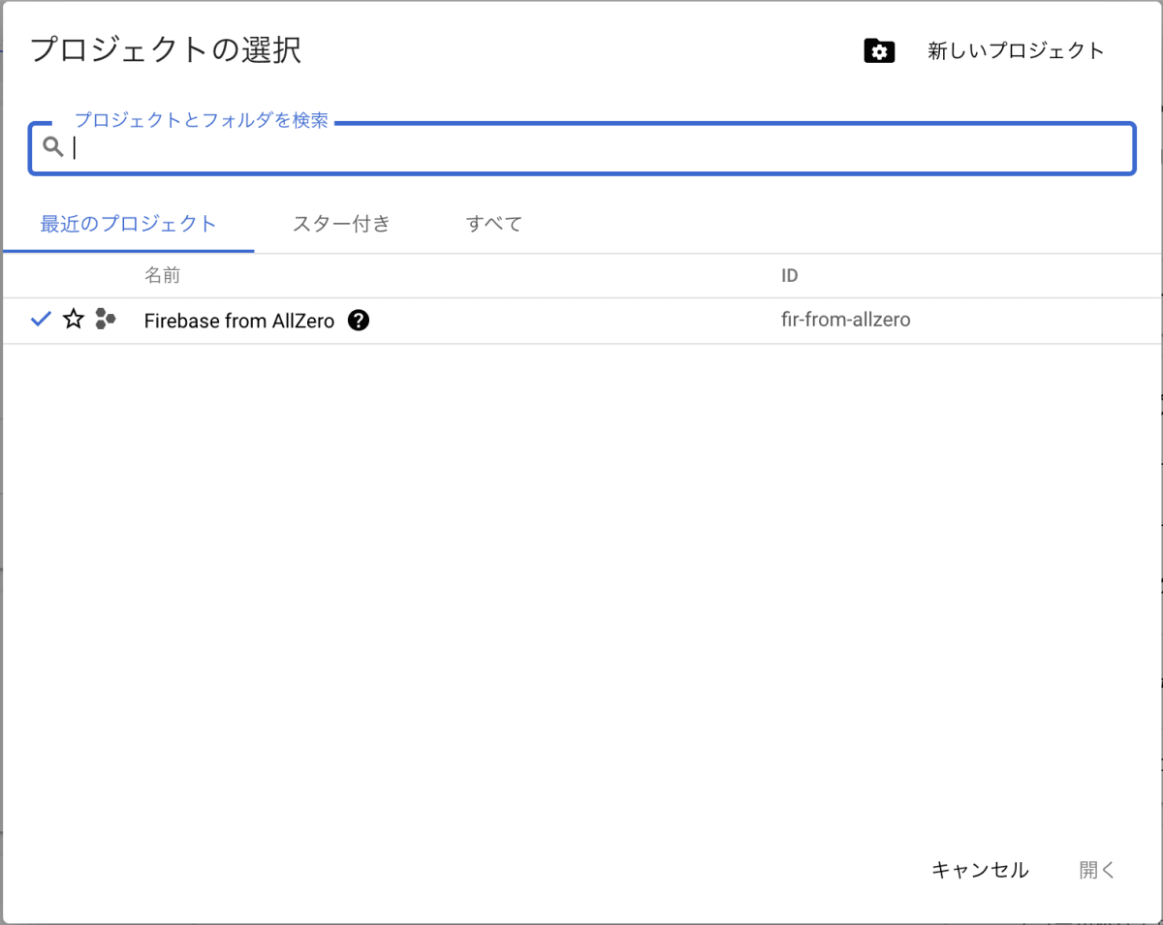Click the project type icon beside Firebase from AllZero

click(x=106, y=320)
